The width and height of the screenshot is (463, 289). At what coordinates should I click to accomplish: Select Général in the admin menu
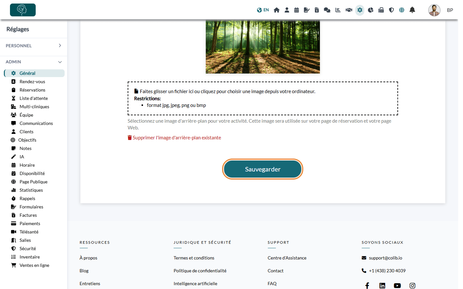tap(34, 73)
